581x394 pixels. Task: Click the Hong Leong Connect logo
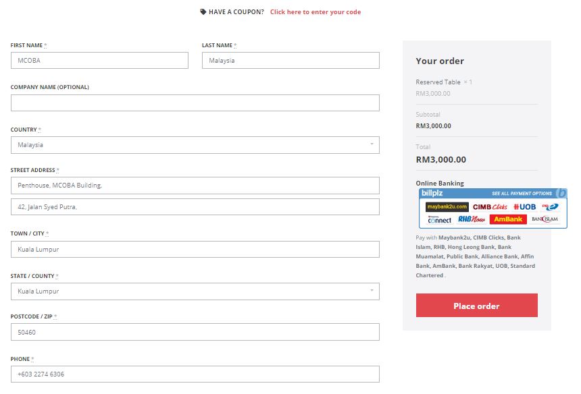[439, 219]
